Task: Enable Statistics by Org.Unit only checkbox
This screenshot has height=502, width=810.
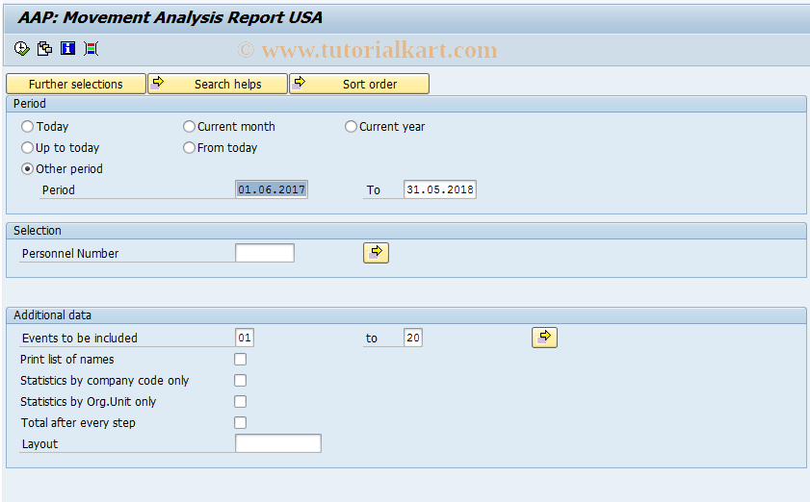Action: [240, 401]
